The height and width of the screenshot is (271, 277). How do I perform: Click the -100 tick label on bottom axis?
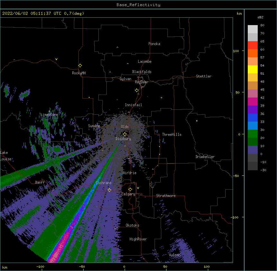click(x=40, y=266)
